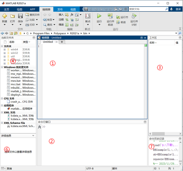Viewport: 183px width, 171px height.
Task: Minimize the ribbon toolstrip arrow
Action: 180,29
